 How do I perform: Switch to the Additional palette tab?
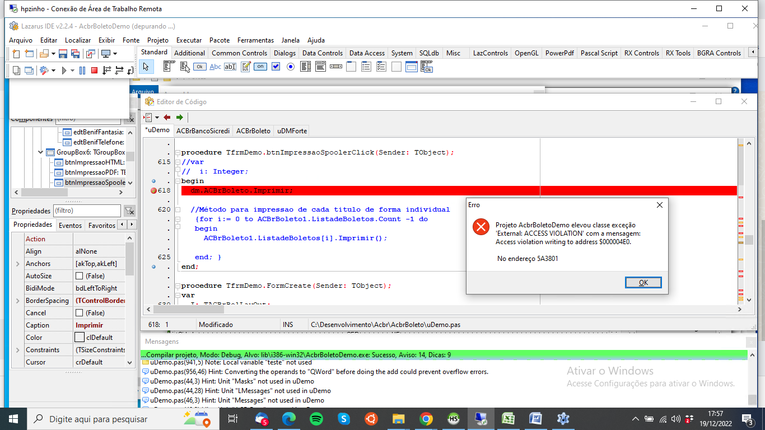(x=189, y=53)
